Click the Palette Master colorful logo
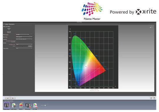Screen dimensions: 159x112 point(92,9)
